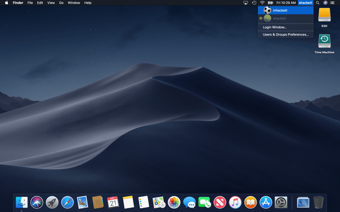Open Messages speech bubble icon
The width and height of the screenshot is (340, 212).
[x=189, y=203]
